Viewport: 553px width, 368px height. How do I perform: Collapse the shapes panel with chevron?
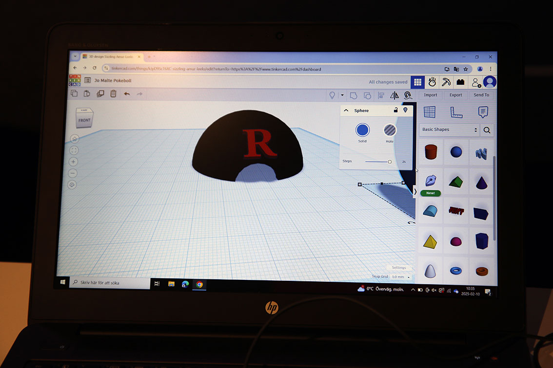tap(415, 192)
